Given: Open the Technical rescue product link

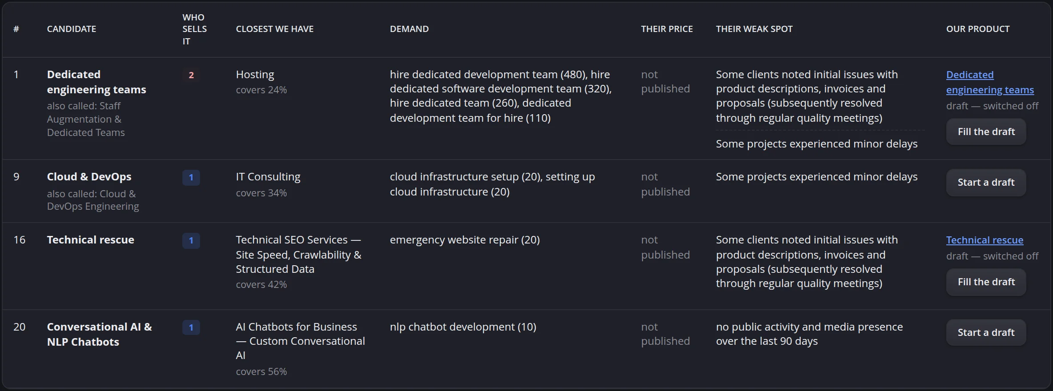Looking at the screenshot, I should [x=985, y=240].
